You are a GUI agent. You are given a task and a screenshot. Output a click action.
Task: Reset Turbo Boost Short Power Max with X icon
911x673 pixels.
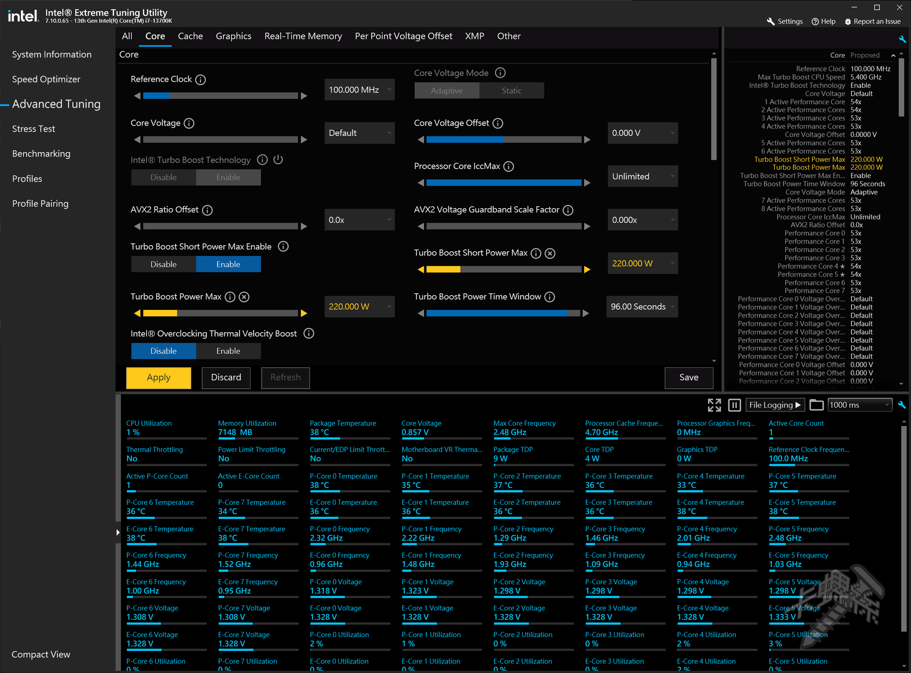coord(550,254)
